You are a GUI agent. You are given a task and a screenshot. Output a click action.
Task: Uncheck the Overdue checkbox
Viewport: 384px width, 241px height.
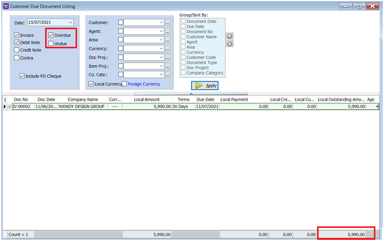pyautogui.click(x=51, y=35)
